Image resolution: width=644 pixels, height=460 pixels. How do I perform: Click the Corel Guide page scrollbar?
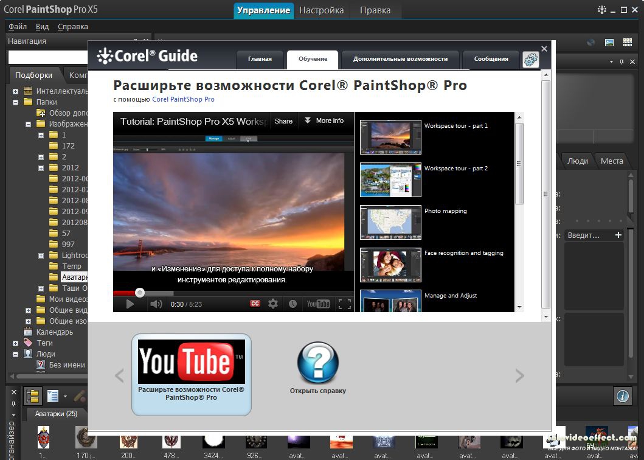(545, 194)
